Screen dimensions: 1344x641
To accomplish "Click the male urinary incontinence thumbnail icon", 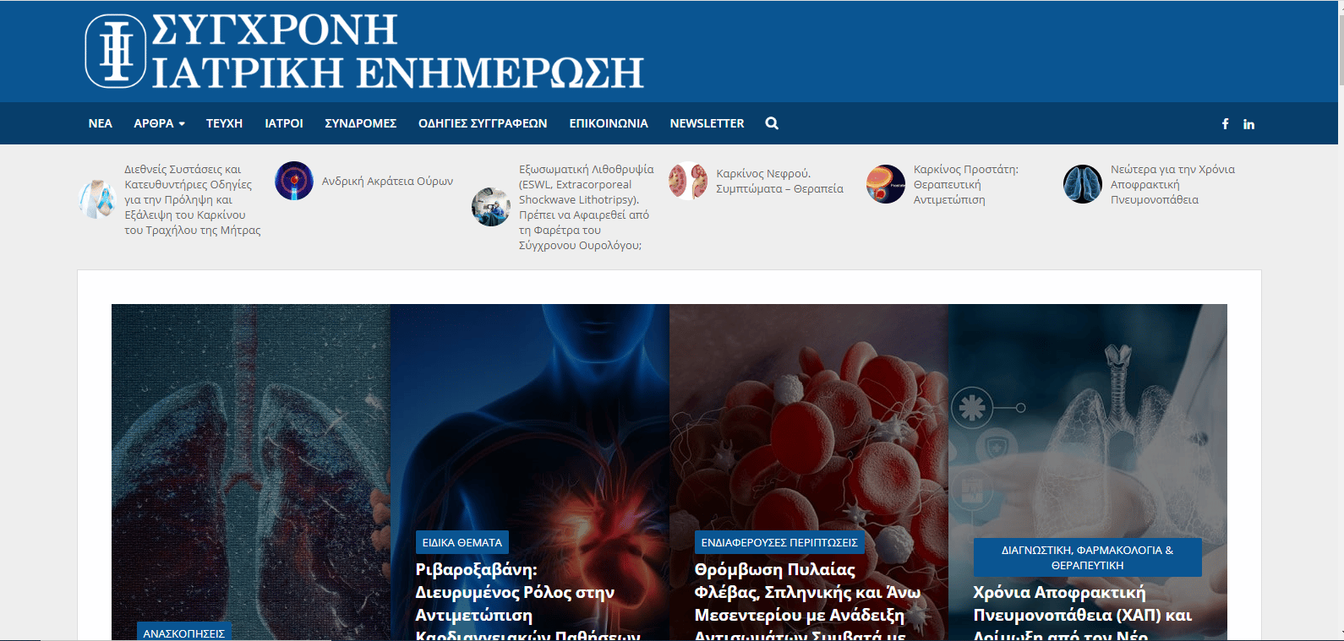I will pos(294,181).
